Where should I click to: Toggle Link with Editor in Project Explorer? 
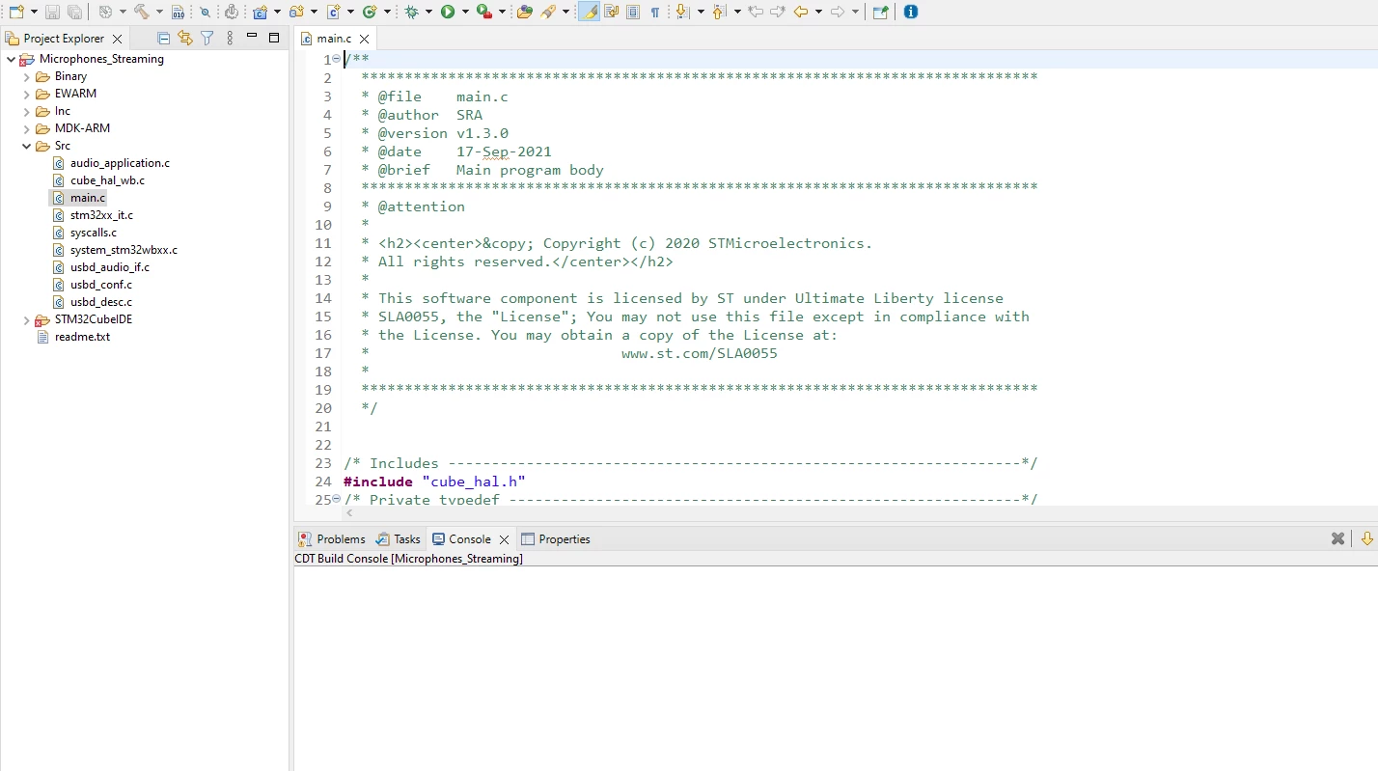tap(185, 38)
